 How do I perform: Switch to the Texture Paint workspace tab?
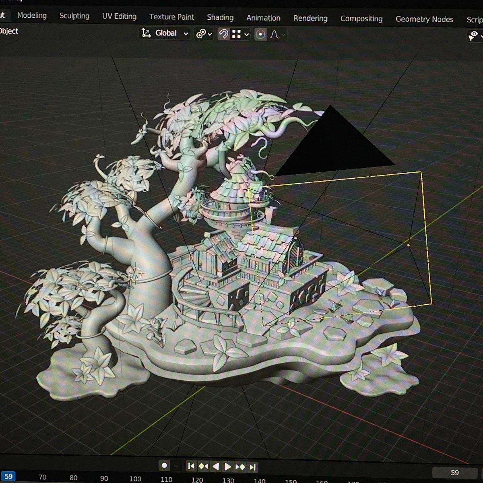click(171, 17)
